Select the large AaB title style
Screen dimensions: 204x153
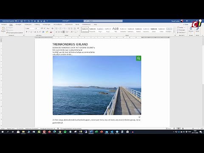coord(116,29)
